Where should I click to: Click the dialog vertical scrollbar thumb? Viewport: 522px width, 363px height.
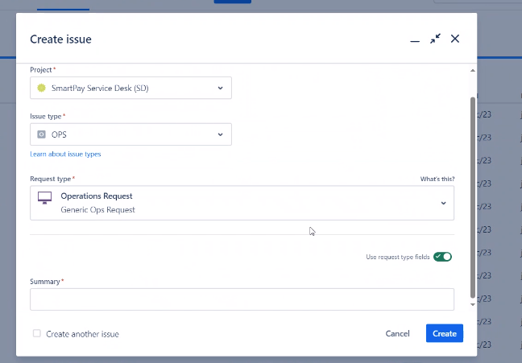473,198
